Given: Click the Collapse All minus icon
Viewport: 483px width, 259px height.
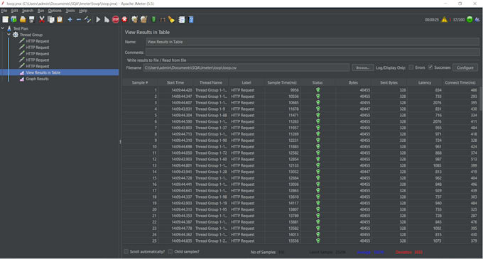Looking at the screenshot, I should coord(79,19).
